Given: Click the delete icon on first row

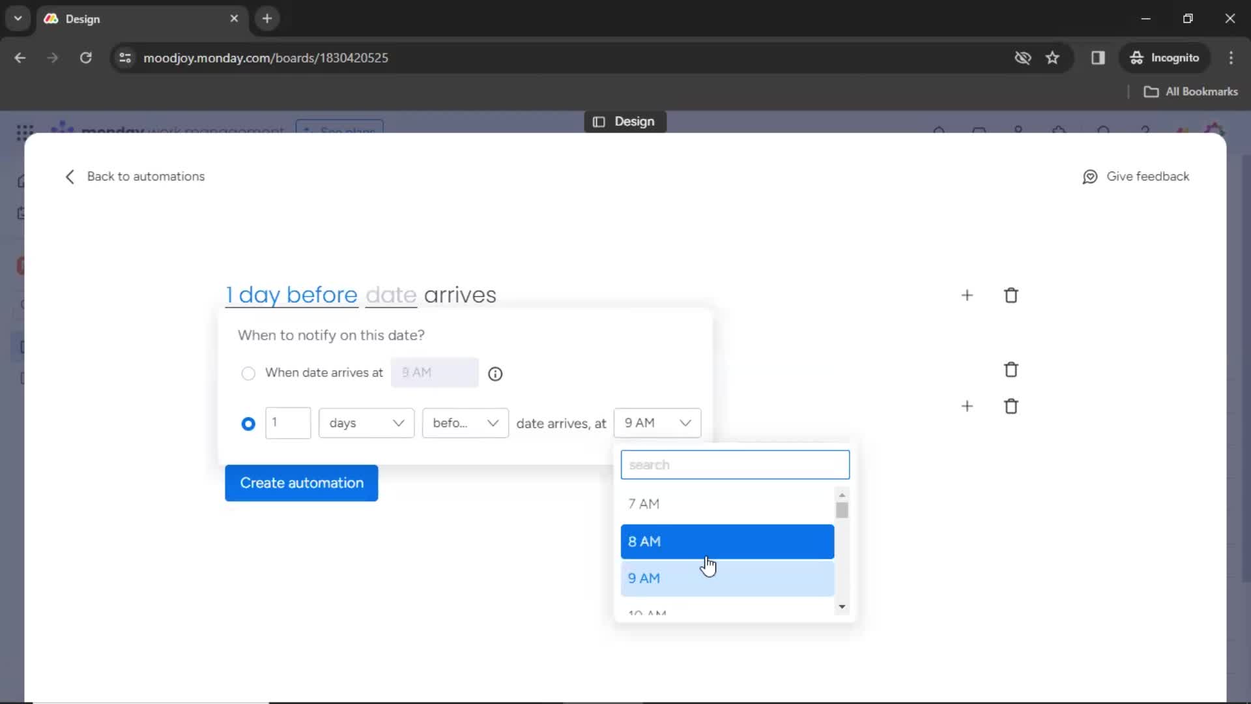Looking at the screenshot, I should [x=1011, y=296].
